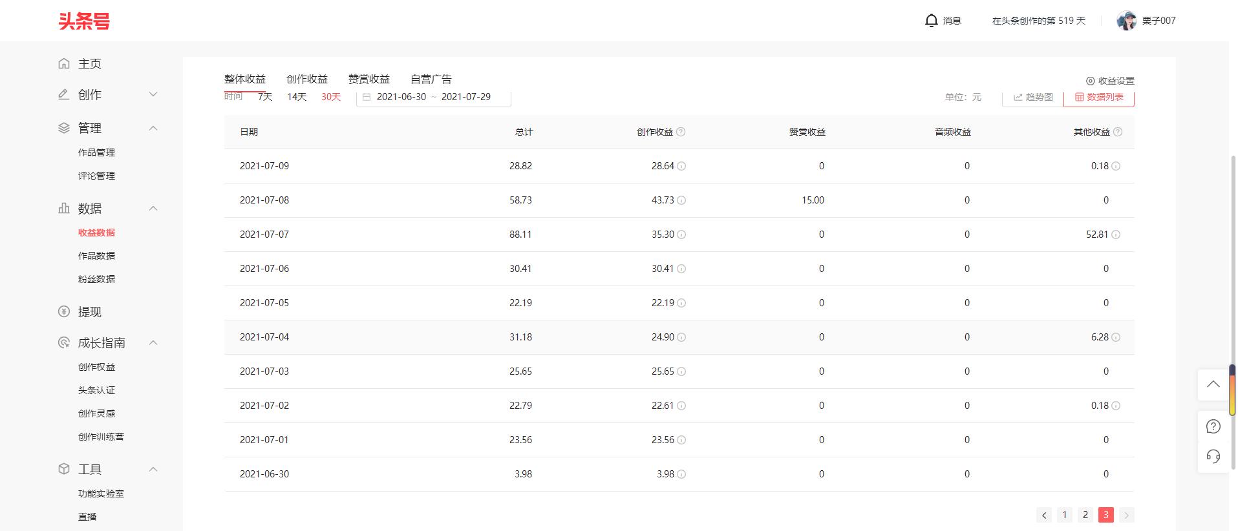Screen dimensions: 1238x531
Task: Click the 提现 yen coin icon
Action: (63, 311)
